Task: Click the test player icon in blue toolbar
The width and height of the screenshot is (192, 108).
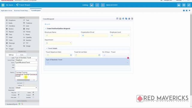Action: click(x=184, y=5)
